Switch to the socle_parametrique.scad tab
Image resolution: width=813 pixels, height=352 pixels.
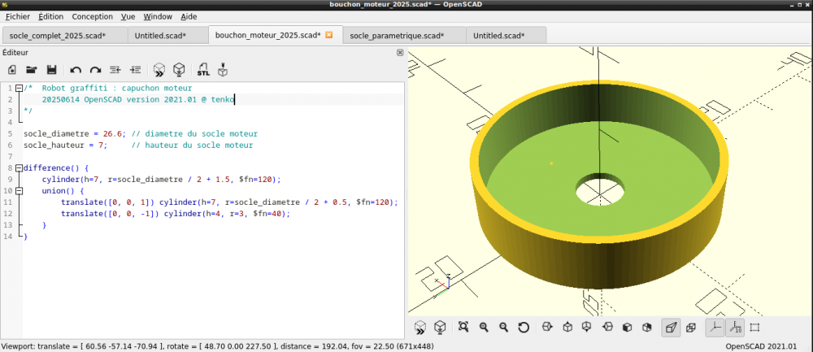pyautogui.click(x=397, y=36)
